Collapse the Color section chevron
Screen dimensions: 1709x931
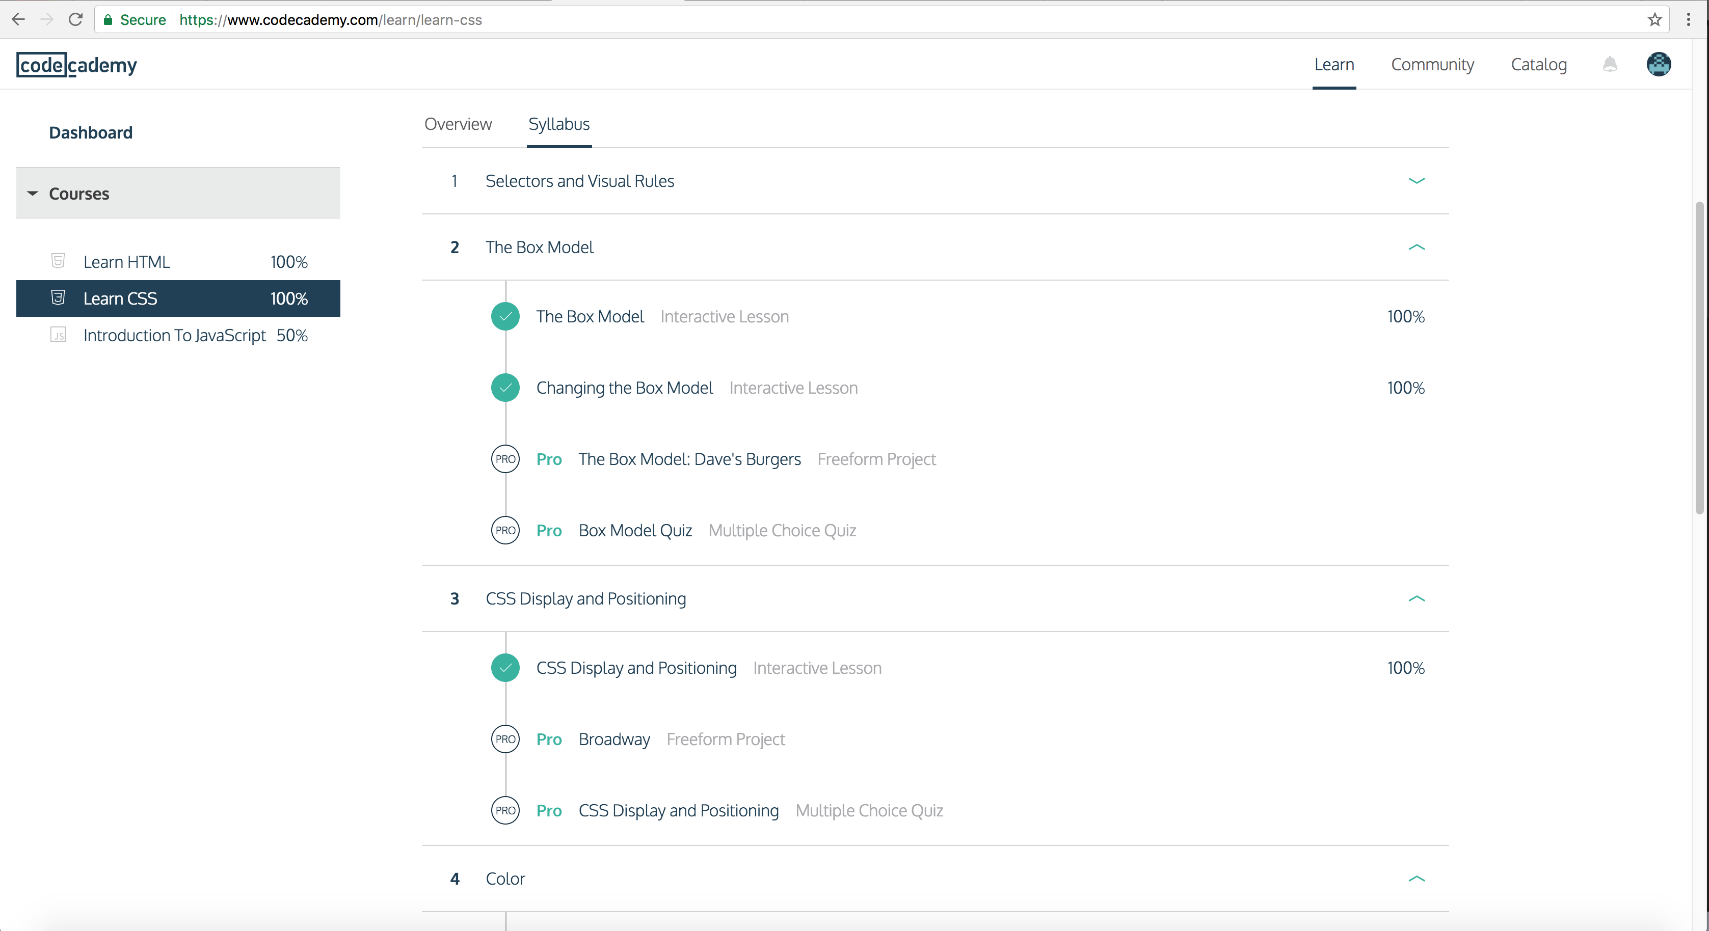point(1417,879)
